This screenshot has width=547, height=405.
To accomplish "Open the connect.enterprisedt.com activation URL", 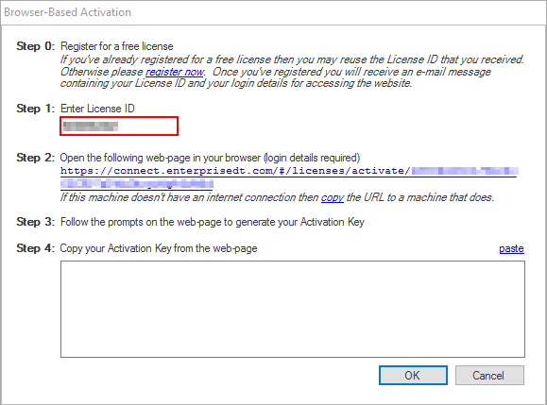I will pyautogui.click(x=289, y=171).
